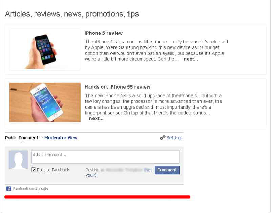271x213 pixels.
Task: Click the Post to Facebook label
Action: click(x=53, y=170)
